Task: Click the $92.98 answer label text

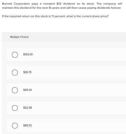Action: pos(28,108)
